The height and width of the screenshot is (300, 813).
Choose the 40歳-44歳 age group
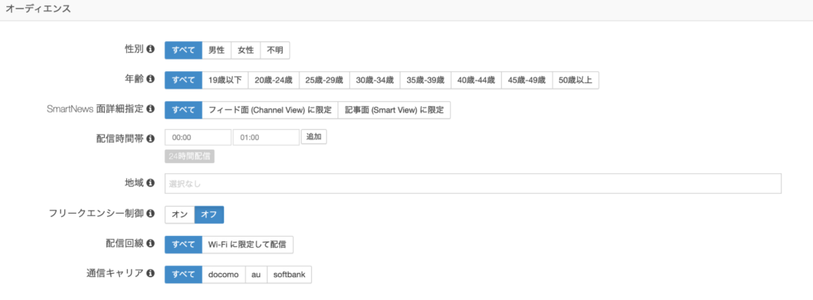point(476,80)
